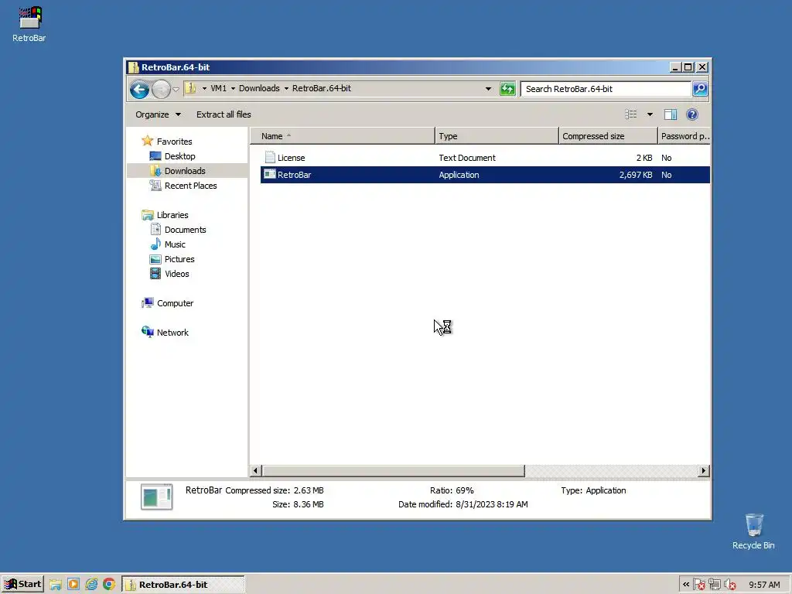Click the zip icon in window title bar

(133, 67)
